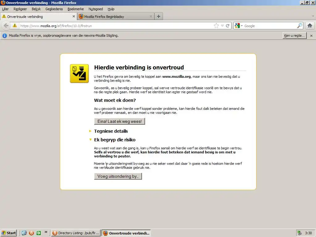Close the Mozilla Firefox Beginbladsy tab
The image size is (316, 237).
point(151,17)
